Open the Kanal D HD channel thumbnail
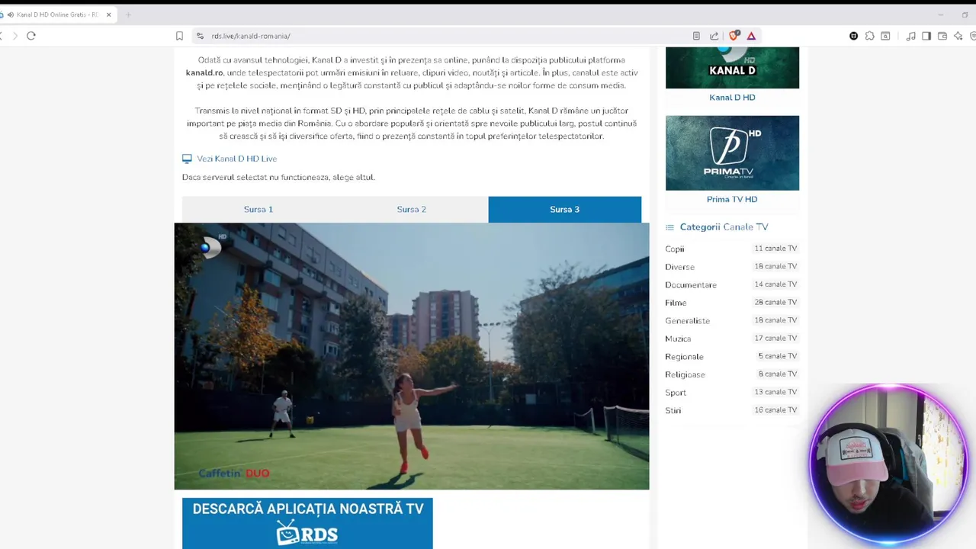Screen dimensions: 976x549 tap(732, 68)
